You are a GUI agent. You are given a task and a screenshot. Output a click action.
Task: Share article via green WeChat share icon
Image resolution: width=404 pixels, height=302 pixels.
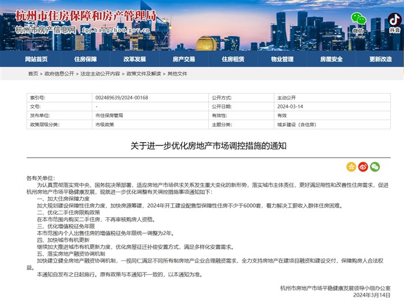click(x=375, y=167)
